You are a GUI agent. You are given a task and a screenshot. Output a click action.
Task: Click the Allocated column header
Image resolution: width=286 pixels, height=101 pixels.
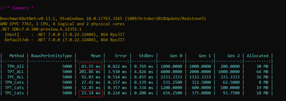(258, 56)
